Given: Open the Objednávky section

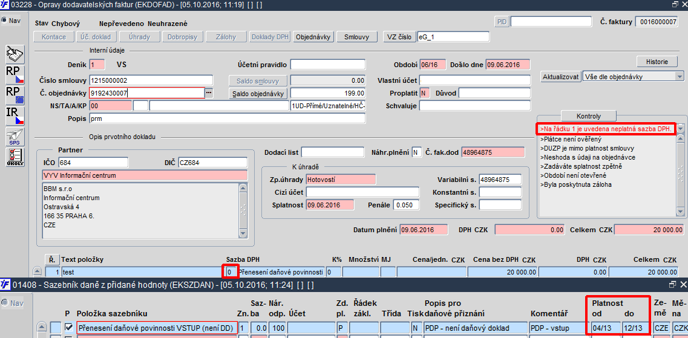Looking at the screenshot, I should (x=313, y=37).
